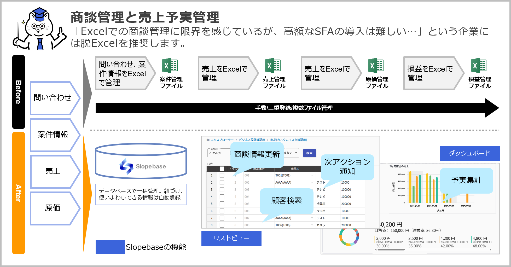
Task: Open the 商品(カスタムマスタ確認用) breadcrumb link
Action: (x=288, y=140)
